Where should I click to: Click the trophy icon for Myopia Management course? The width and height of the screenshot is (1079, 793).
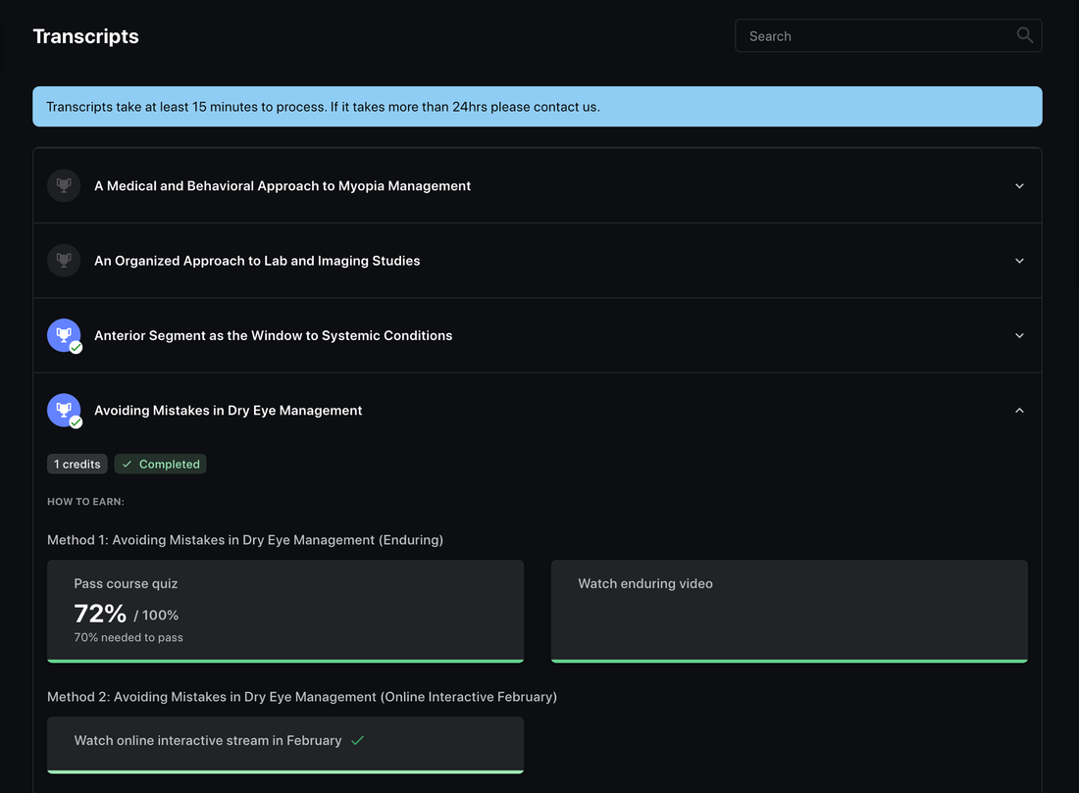click(x=64, y=185)
